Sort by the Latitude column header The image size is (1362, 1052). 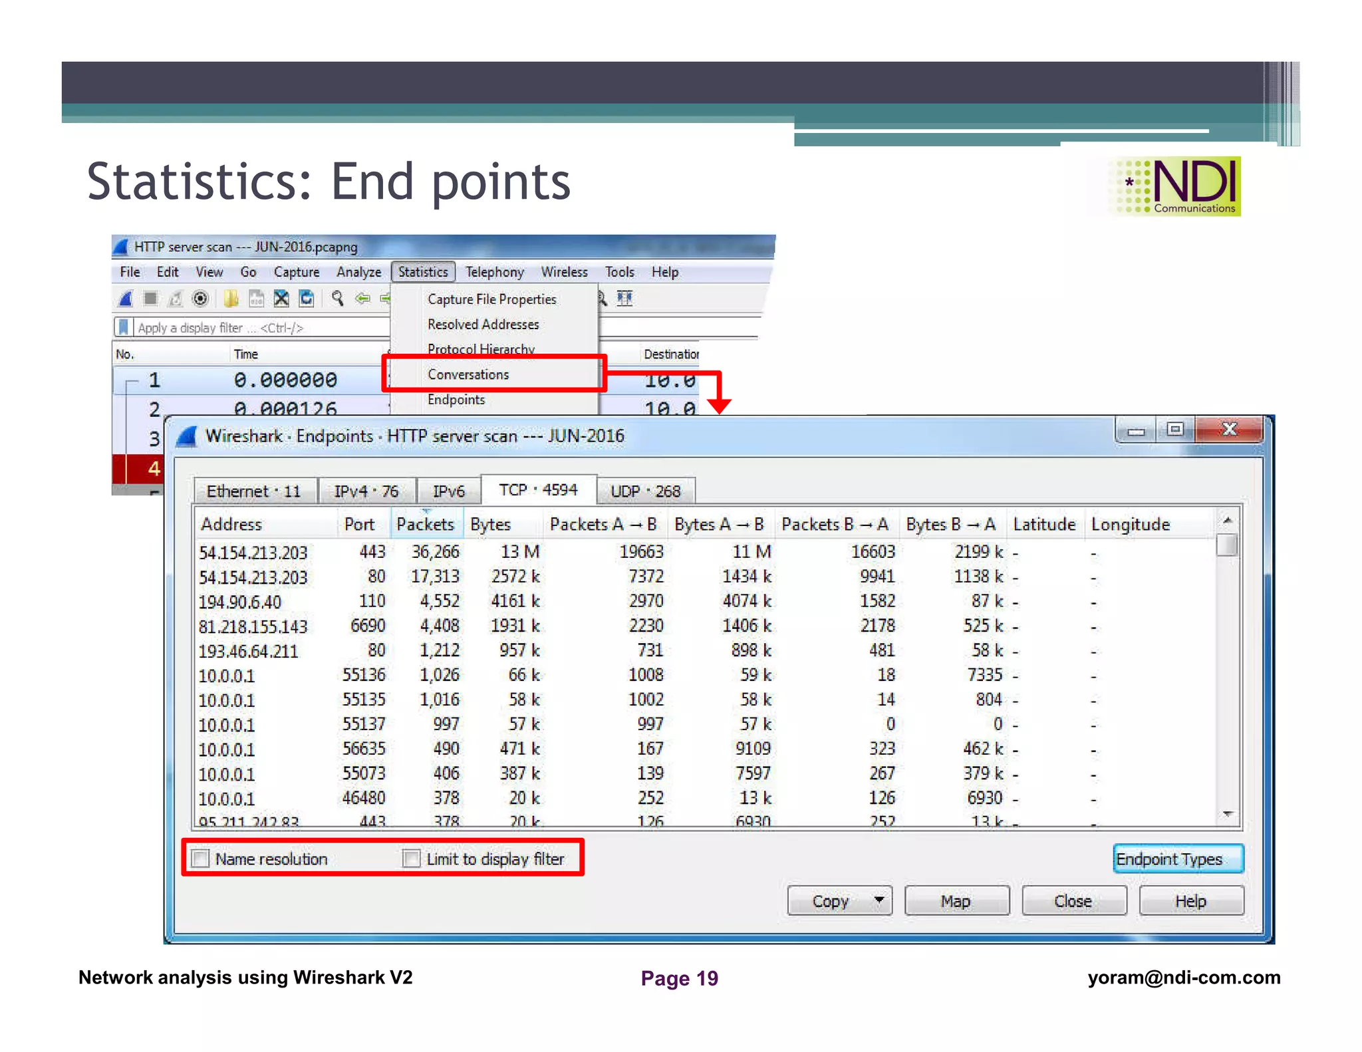1044,525
